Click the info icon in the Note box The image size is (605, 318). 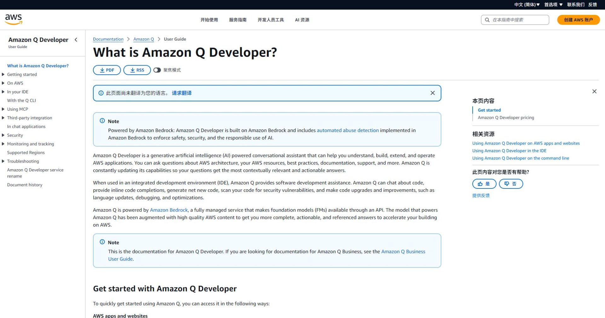point(102,120)
